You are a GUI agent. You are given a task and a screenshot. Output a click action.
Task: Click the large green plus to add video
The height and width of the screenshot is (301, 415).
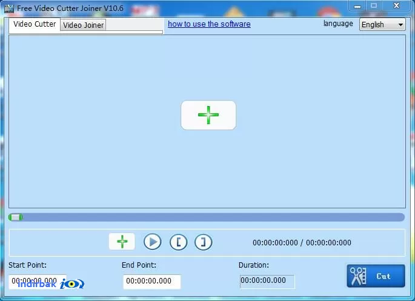pyautogui.click(x=208, y=115)
